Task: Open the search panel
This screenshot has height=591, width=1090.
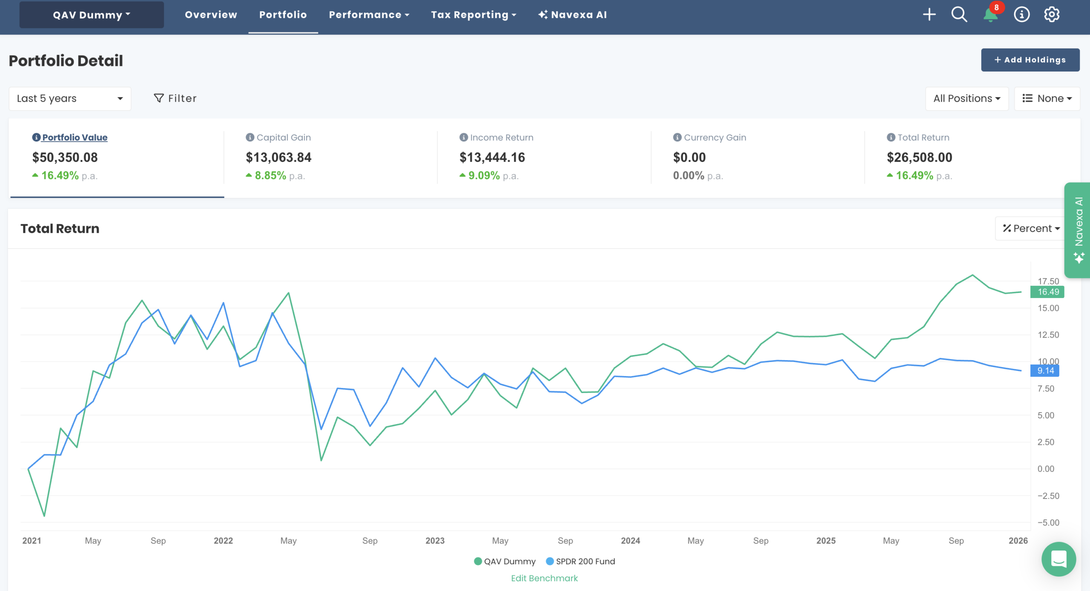Action: (959, 14)
